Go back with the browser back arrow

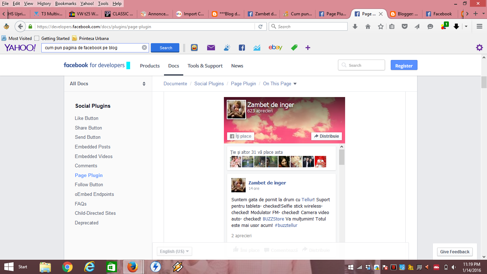(x=20, y=26)
